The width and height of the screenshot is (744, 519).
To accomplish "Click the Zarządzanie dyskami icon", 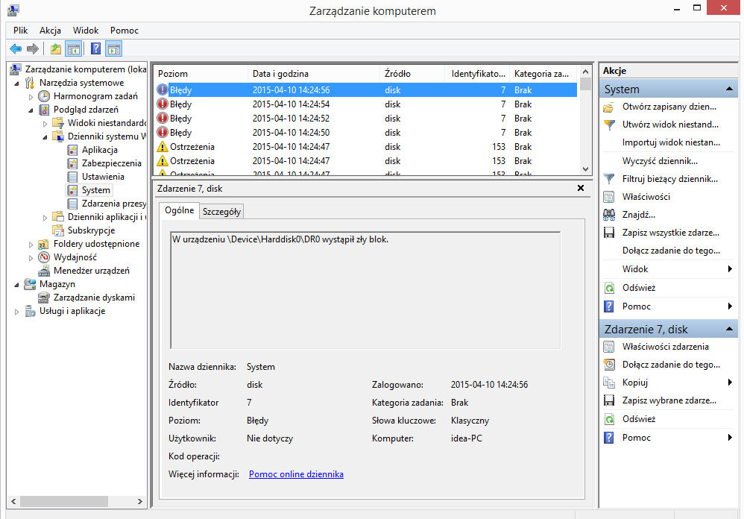I will point(44,298).
